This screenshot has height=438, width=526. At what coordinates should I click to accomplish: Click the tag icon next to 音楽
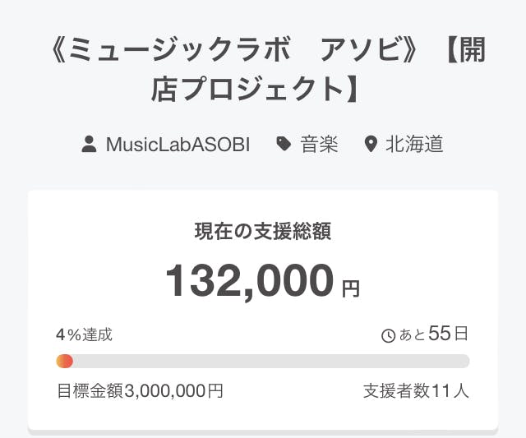[284, 145]
